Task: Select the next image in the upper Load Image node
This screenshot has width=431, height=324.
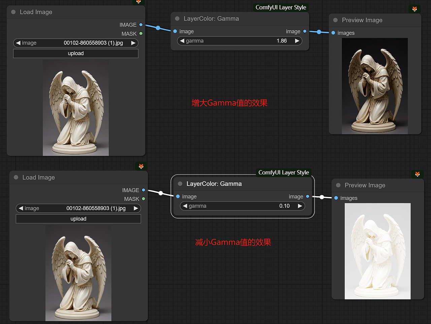Action: pyautogui.click(x=133, y=43)
